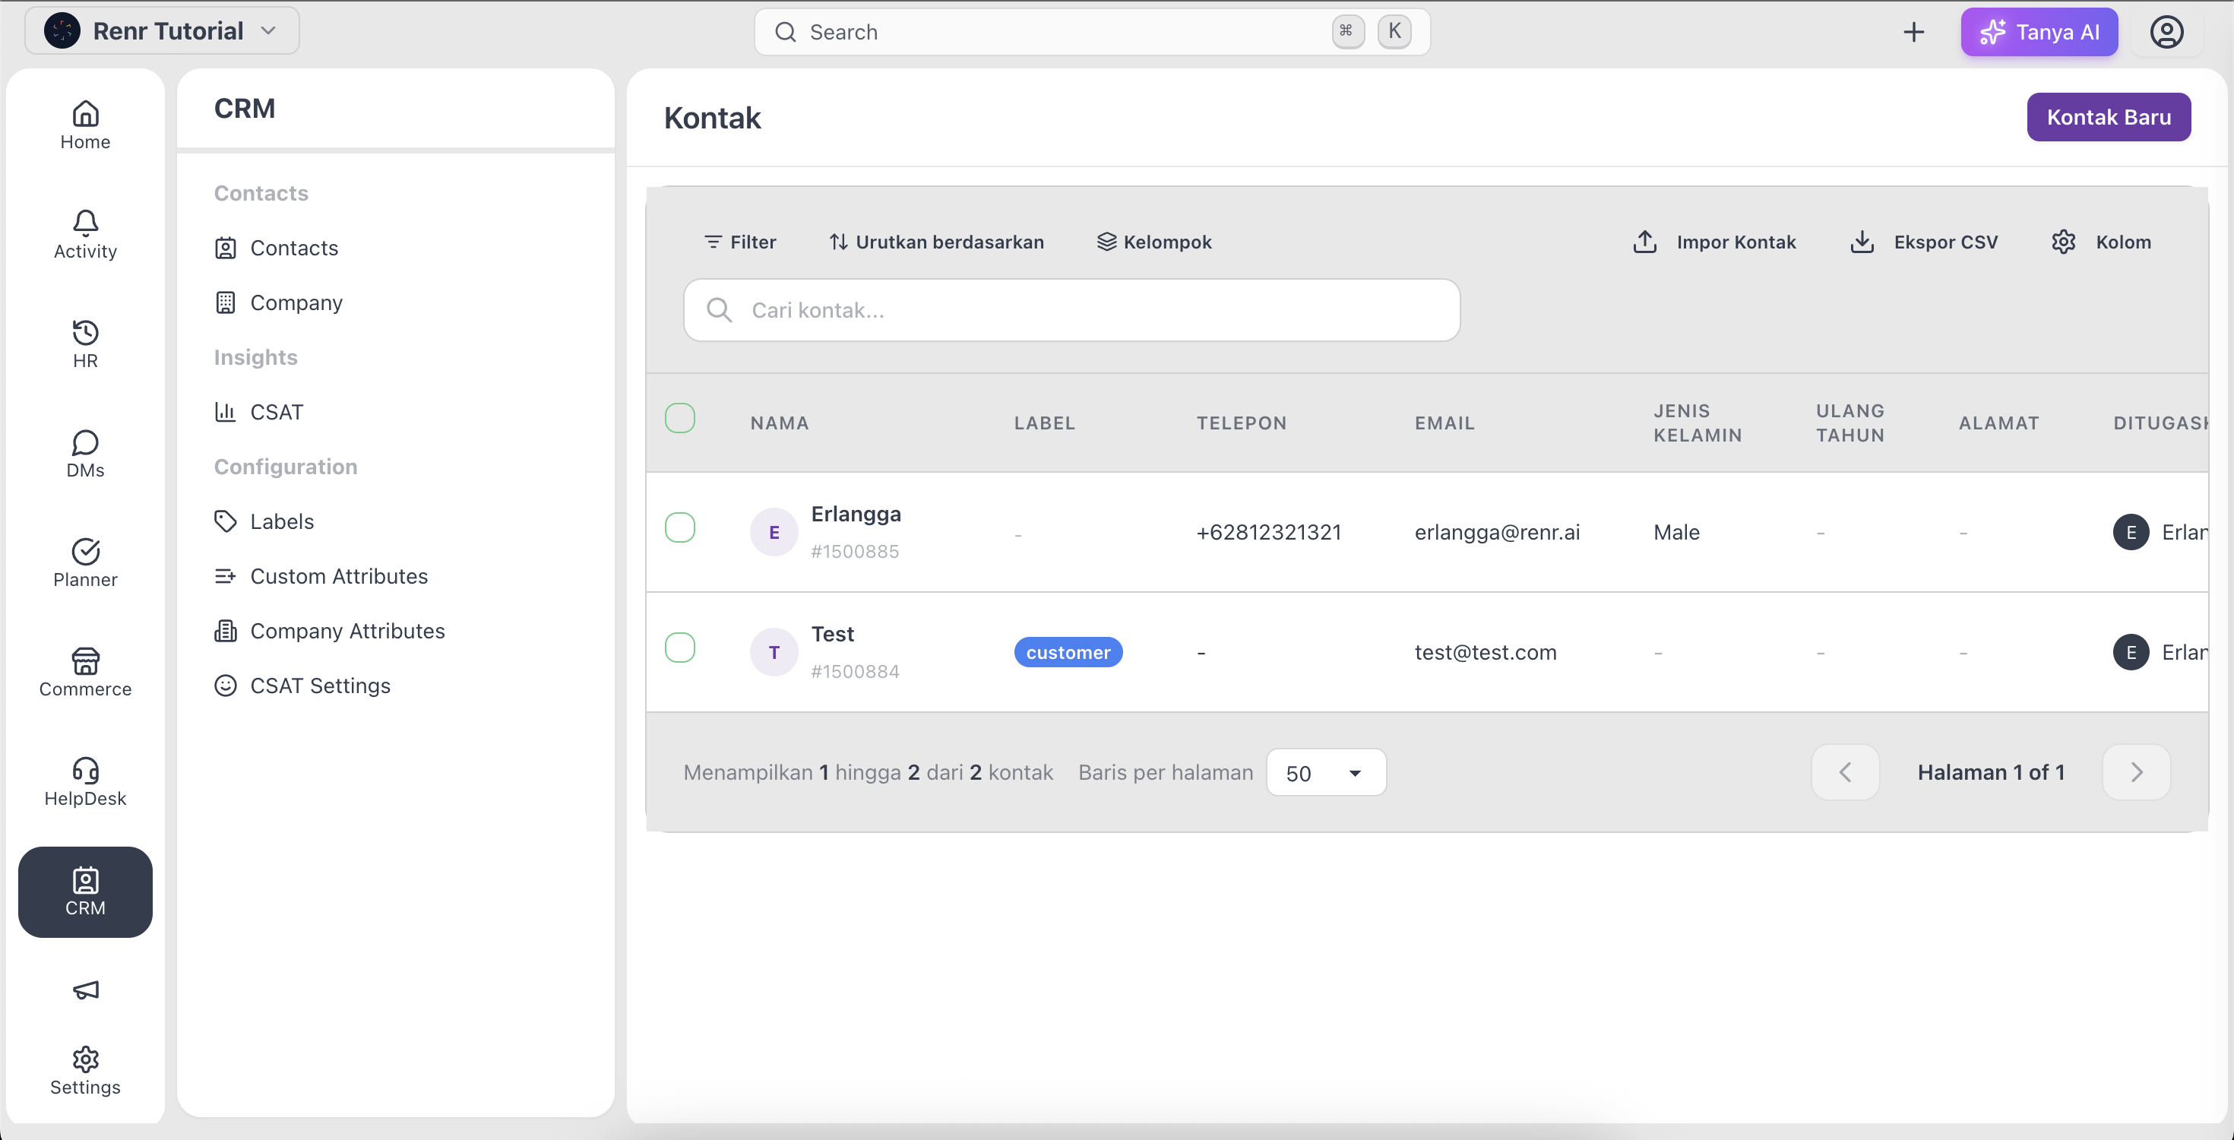The width and height of the screenshot is (2234, 1140).
Task: Focus the Cari kontak search field
Action: point(1072,310)
